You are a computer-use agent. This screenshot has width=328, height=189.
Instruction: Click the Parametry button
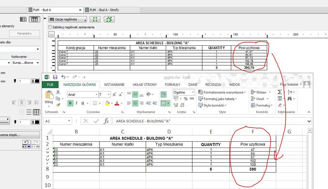tap(25, 34)
